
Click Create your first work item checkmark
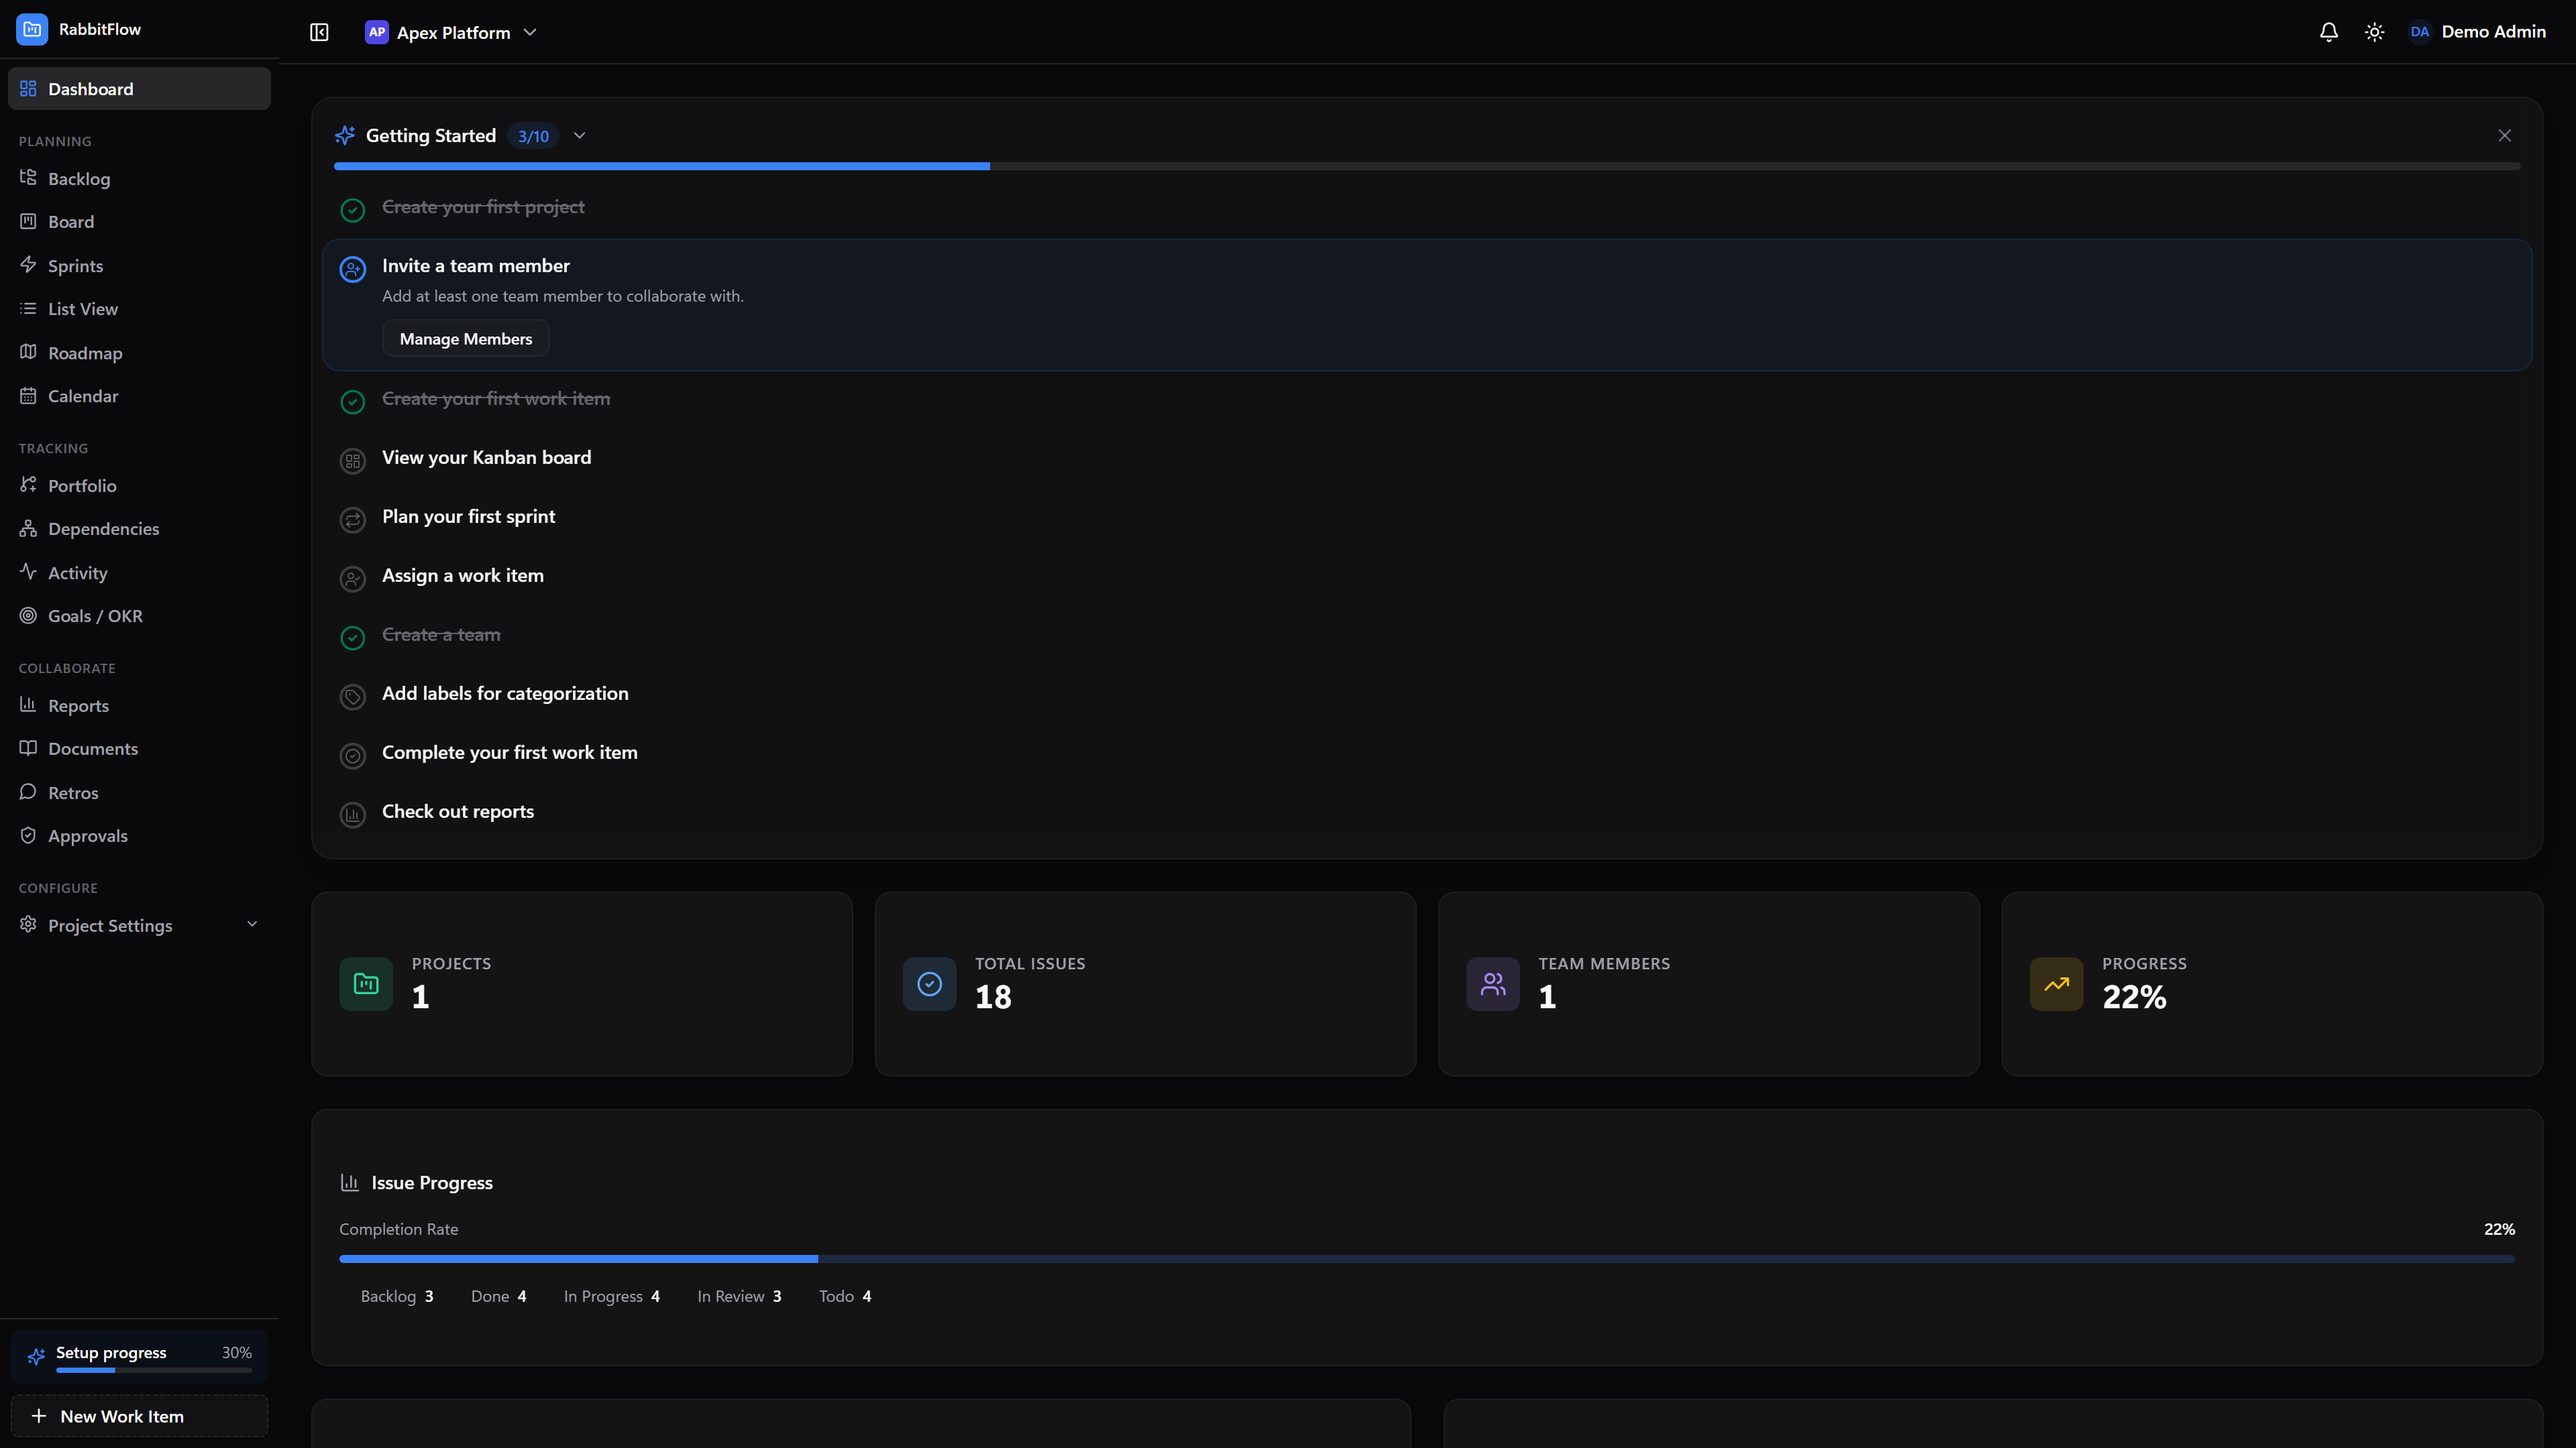pos(353,402)
